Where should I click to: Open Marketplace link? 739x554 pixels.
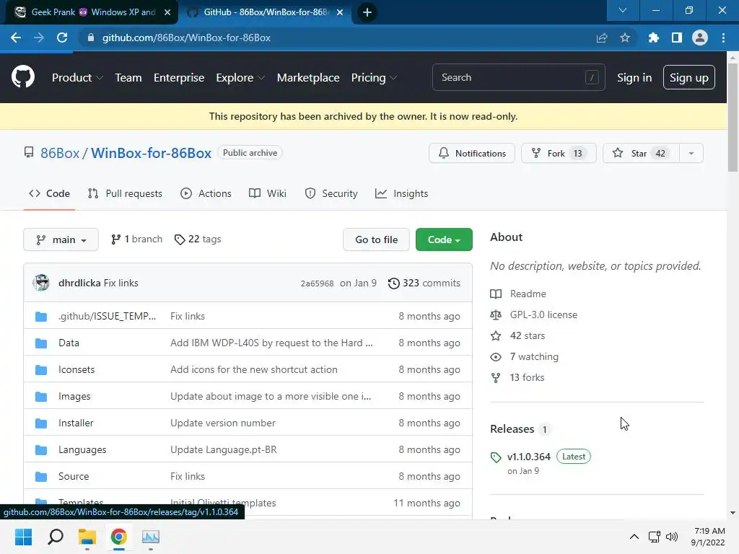[x=308, y=78]
